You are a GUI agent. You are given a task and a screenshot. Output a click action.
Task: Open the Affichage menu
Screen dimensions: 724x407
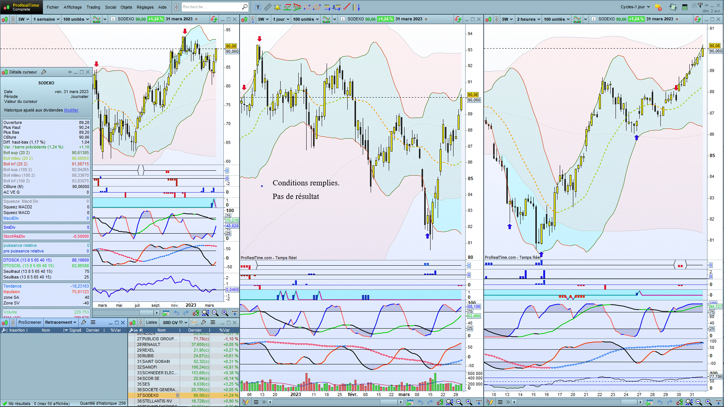tap(73, 7)
